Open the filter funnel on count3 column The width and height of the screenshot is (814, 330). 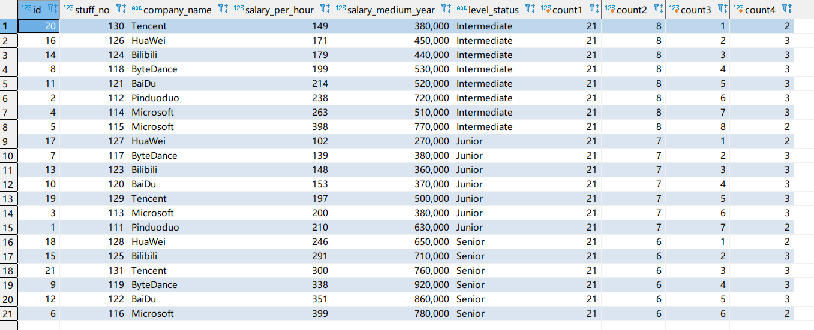tap(721, 9)
